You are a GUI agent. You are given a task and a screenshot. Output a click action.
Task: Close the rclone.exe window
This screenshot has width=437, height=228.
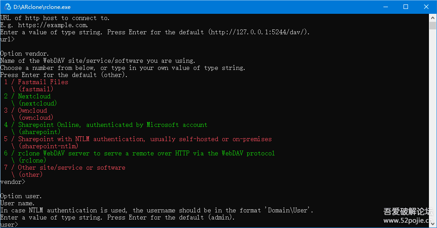[426, 7]
